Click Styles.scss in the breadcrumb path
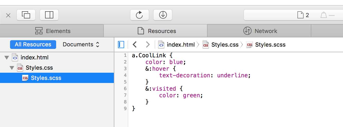 266,45
